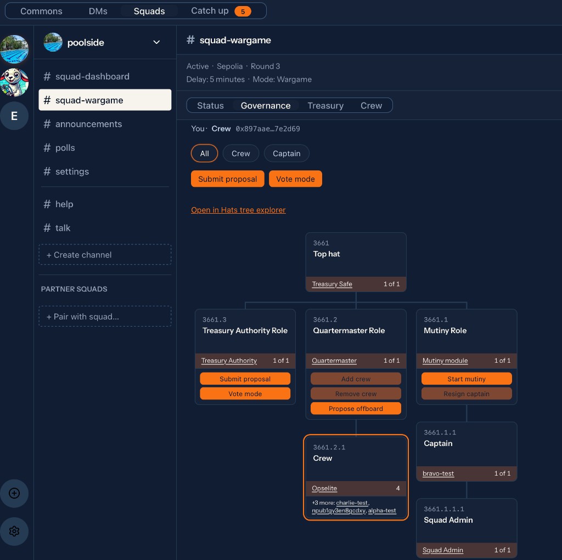Expand the poolside squad dropdown chevron

pos(156,42)
